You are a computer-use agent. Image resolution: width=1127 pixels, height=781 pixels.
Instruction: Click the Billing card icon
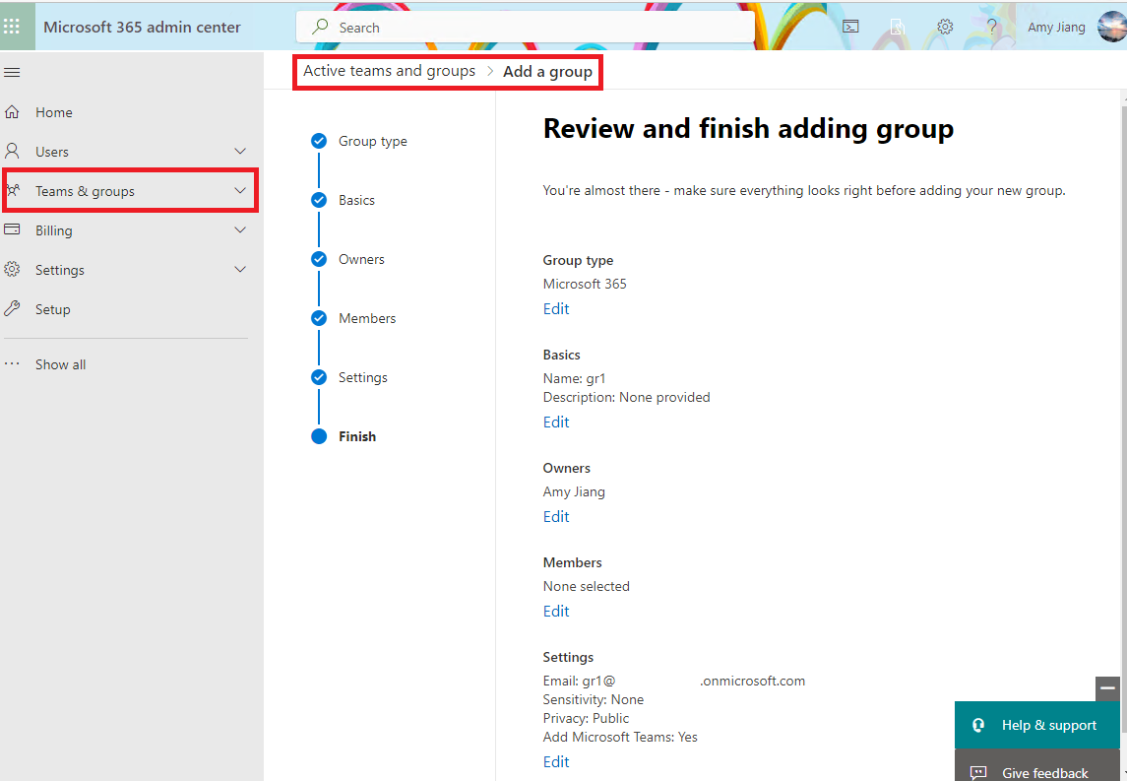(12, 229)
